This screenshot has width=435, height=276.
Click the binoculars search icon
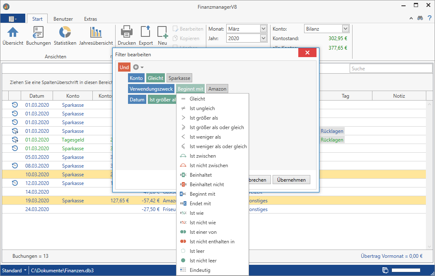tap(420, 18)
